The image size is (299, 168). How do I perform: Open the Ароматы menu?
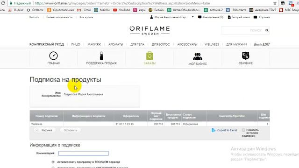tap(115, 44)
